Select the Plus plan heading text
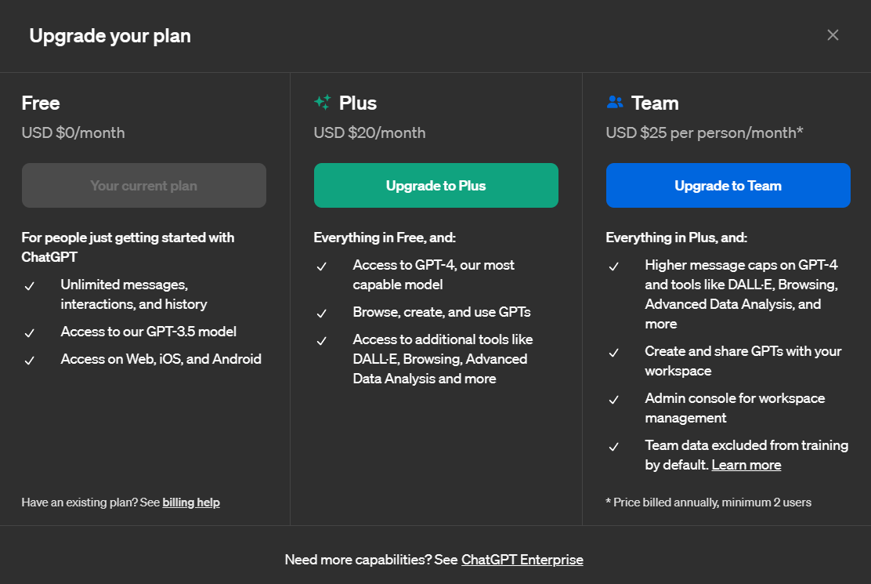The width and height of the screenshot is (871, 584). click(x=358, y=103)
